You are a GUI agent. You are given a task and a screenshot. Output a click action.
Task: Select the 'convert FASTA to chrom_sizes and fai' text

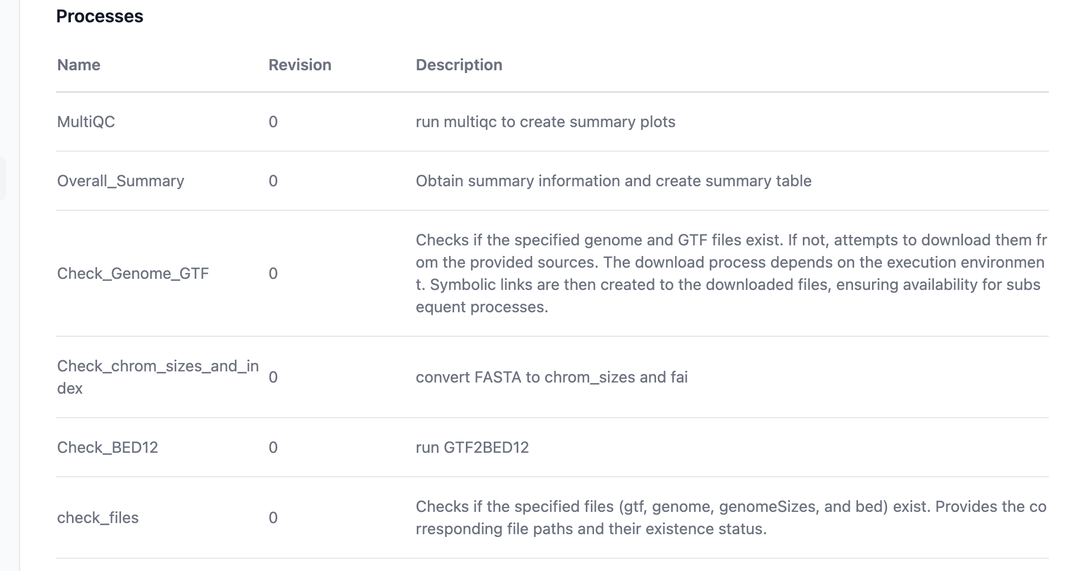point(551,377)
